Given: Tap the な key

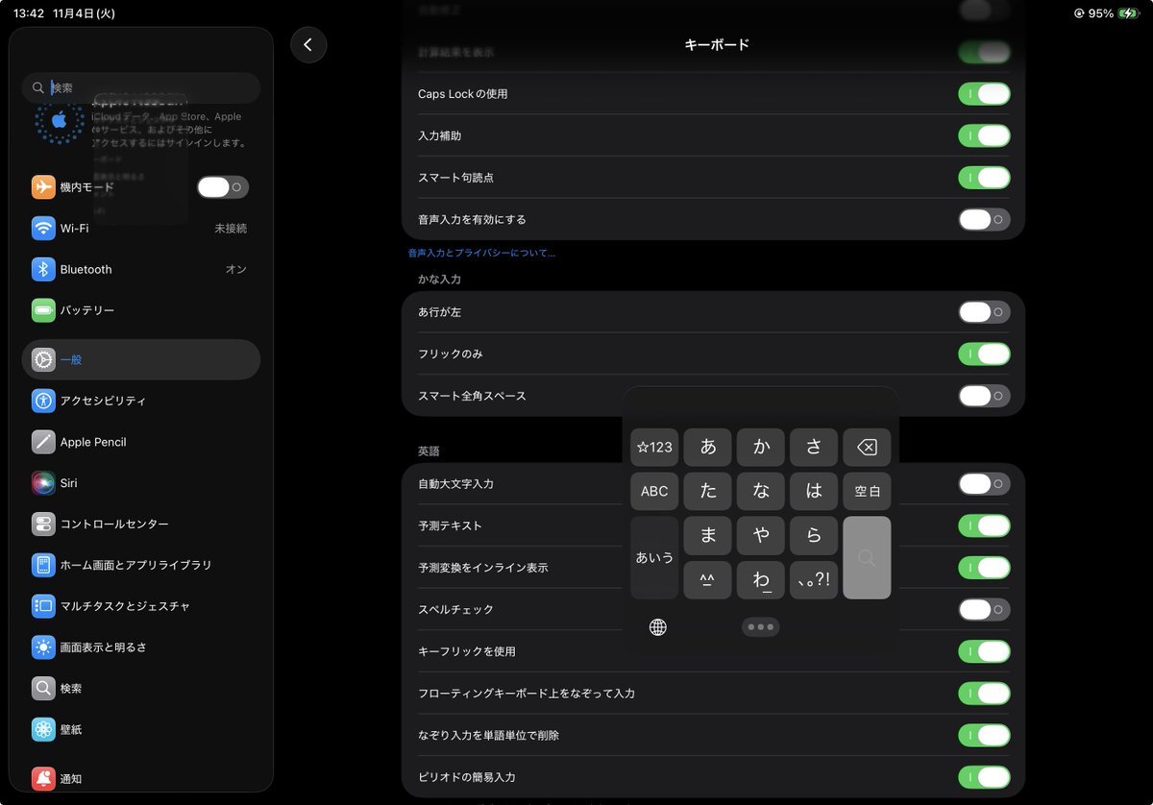Looking at the screenshot, I should [x=761, y=491].
